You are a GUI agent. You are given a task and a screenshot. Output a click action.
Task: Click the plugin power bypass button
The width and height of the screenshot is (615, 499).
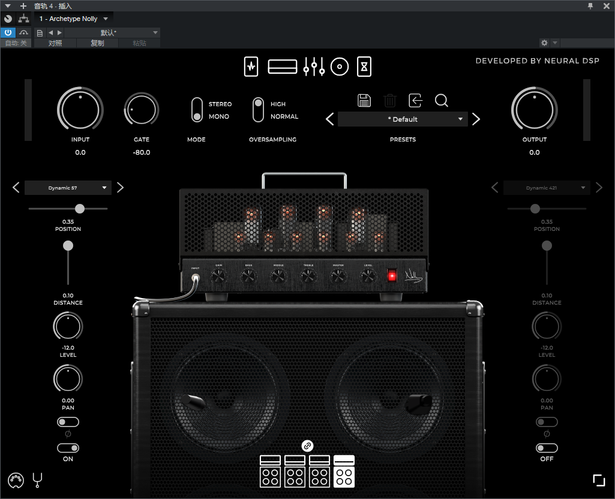8,32
